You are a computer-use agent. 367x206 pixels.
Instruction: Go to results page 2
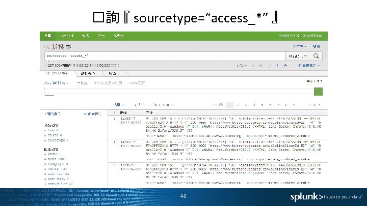click(238, 105)
